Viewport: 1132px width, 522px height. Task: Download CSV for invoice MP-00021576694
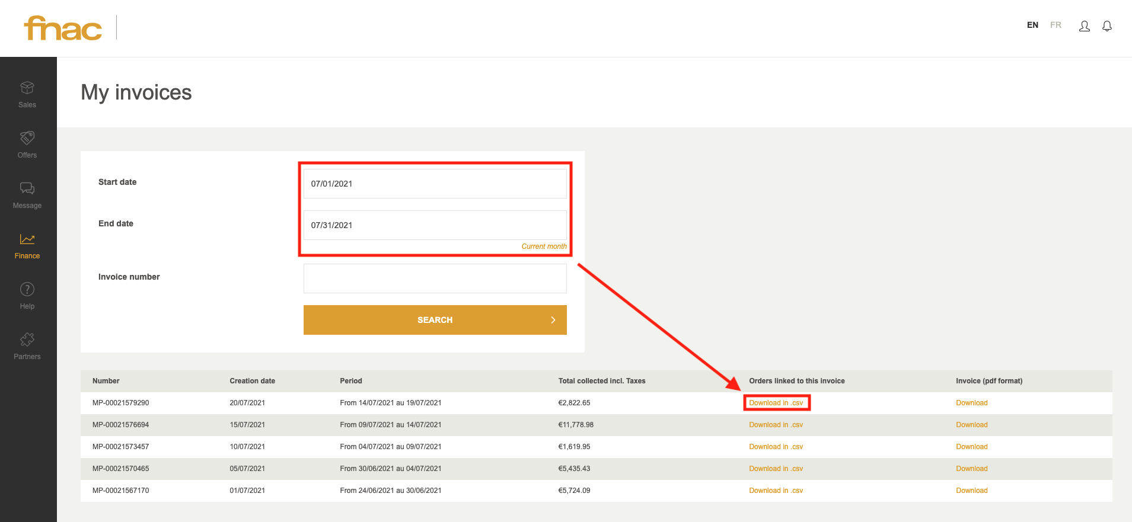776,425
